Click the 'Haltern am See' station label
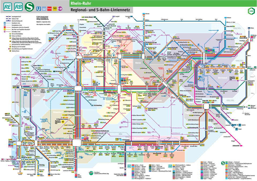 tap(149, 31)
